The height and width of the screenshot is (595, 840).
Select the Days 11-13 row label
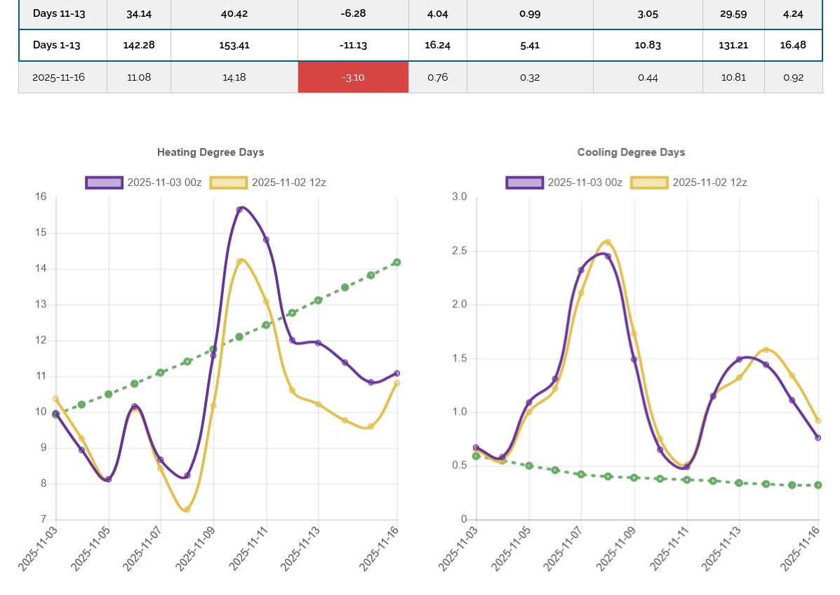click(59, 13)
